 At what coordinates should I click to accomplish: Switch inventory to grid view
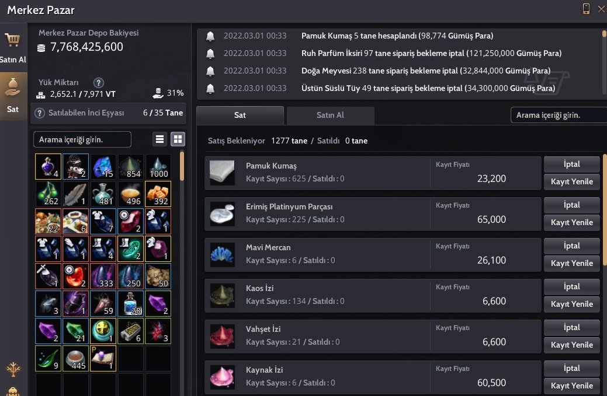coord(178,139)
